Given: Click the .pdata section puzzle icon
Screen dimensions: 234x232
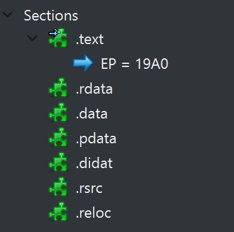Looking at the screenshot, I should point(58,137).
